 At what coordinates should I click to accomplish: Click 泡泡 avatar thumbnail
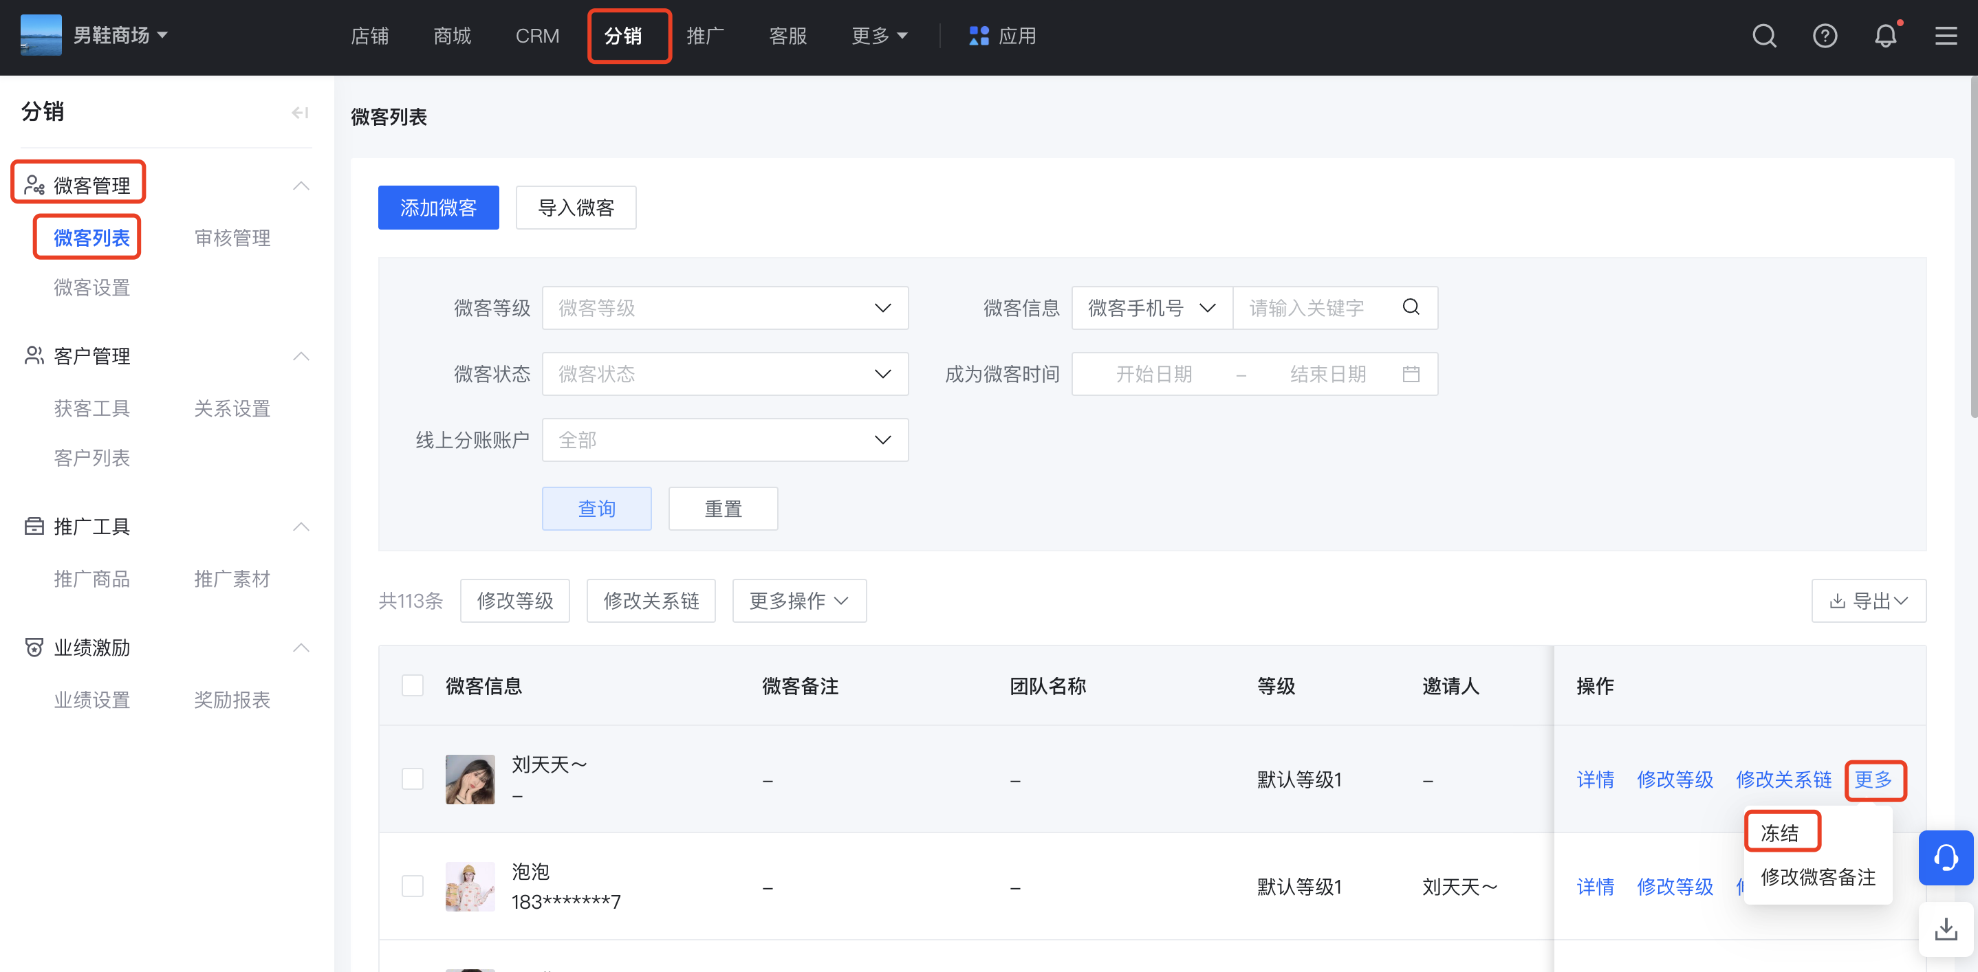pos(470,886)
